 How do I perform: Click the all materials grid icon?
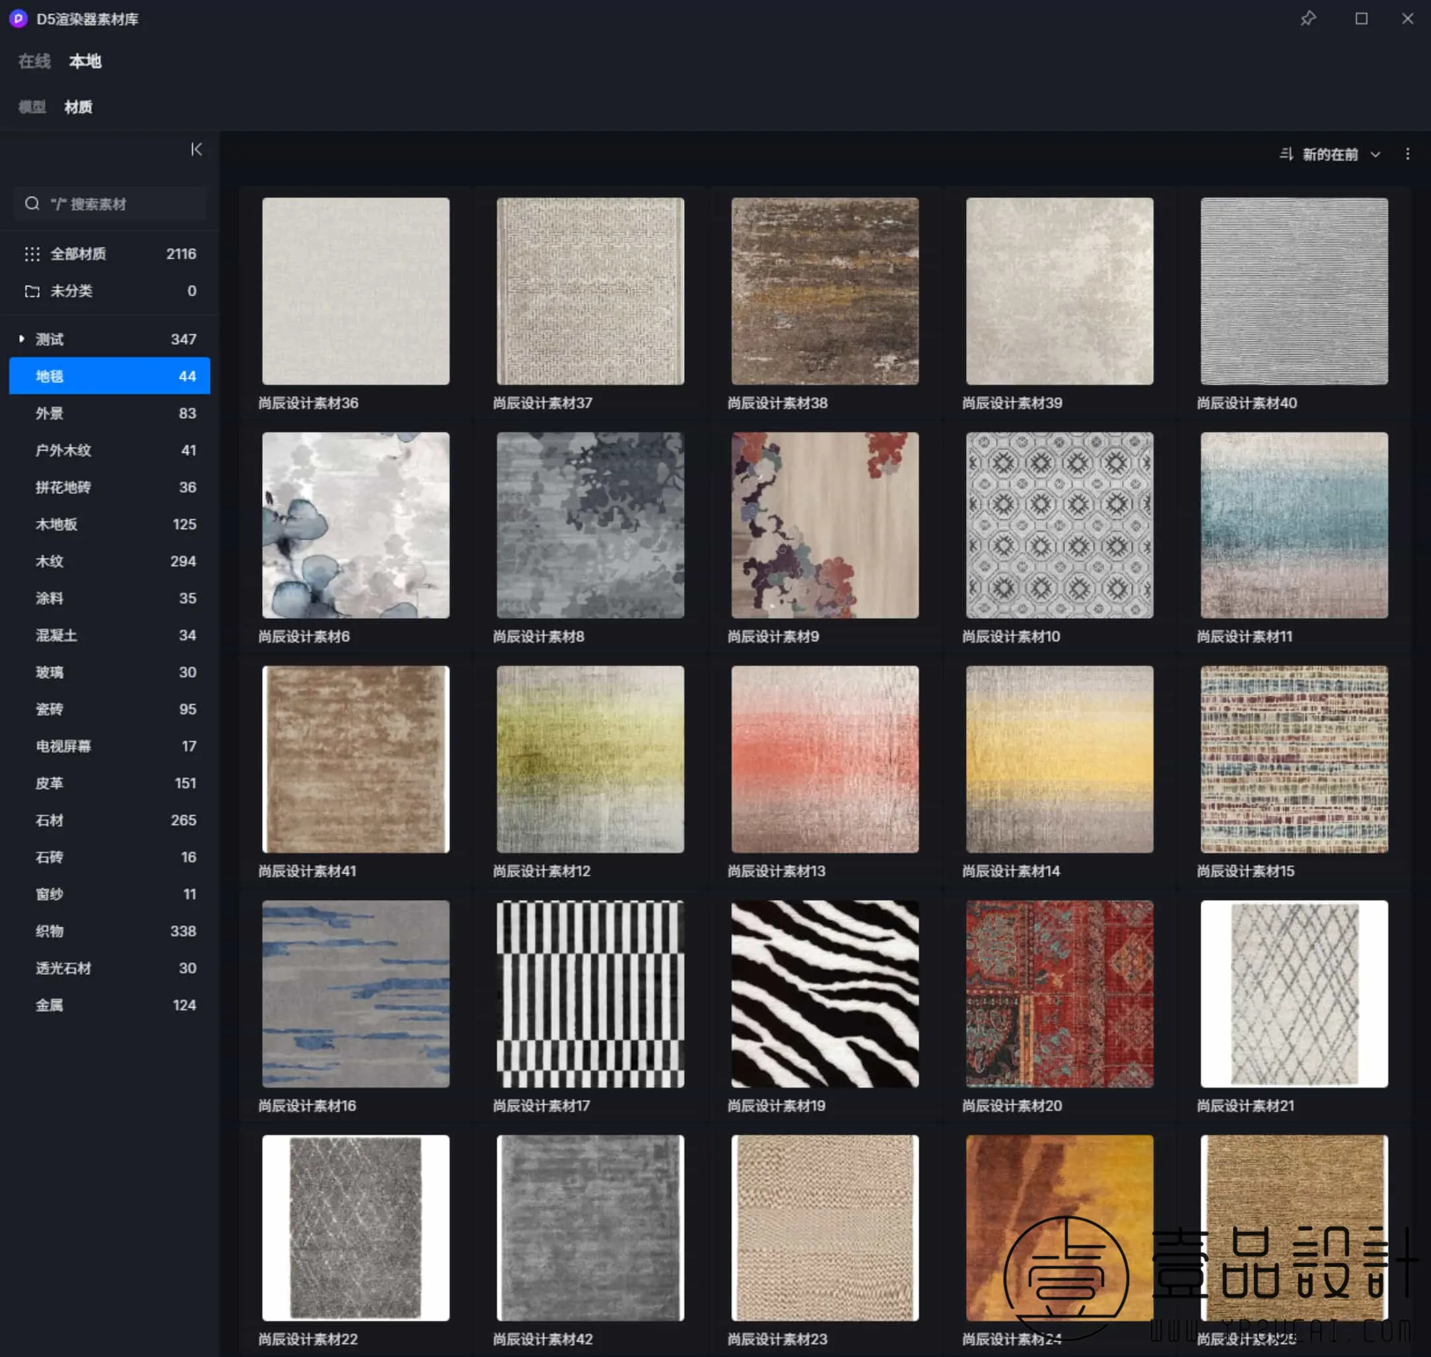click(32, 254)
